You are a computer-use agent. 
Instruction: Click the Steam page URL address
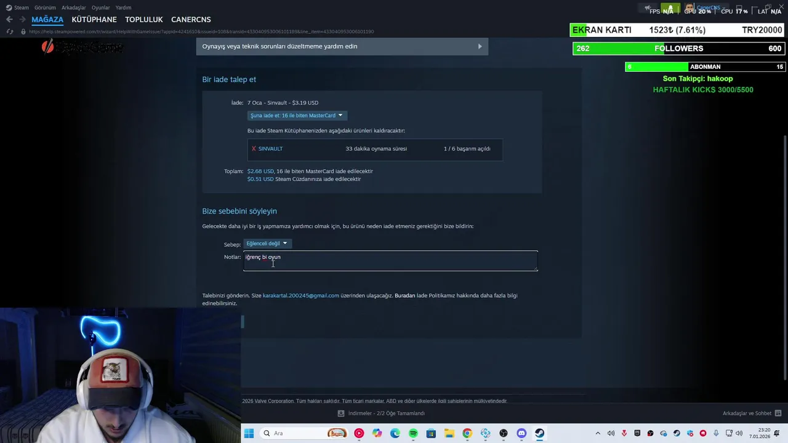(x=201, y=31)
